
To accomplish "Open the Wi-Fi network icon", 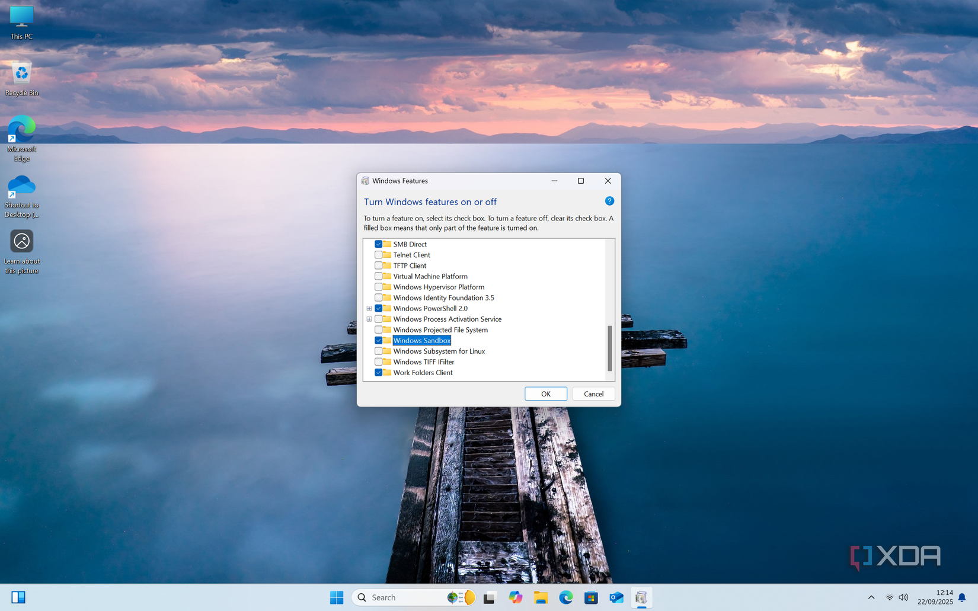I will click(889, 597).
